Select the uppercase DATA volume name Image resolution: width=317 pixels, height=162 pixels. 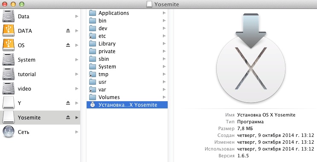point(25,31)
